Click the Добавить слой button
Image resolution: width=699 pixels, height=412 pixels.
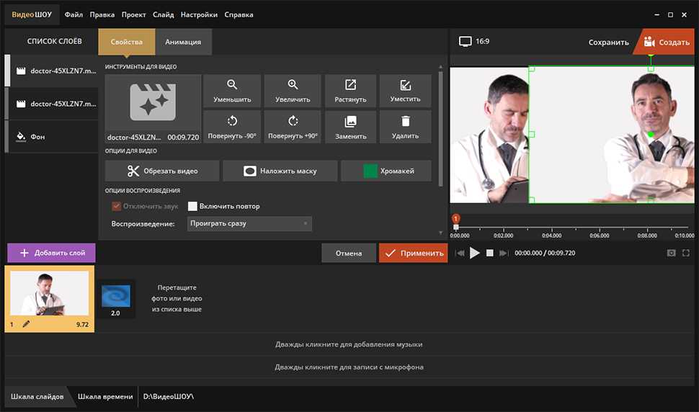pos(51,253)
